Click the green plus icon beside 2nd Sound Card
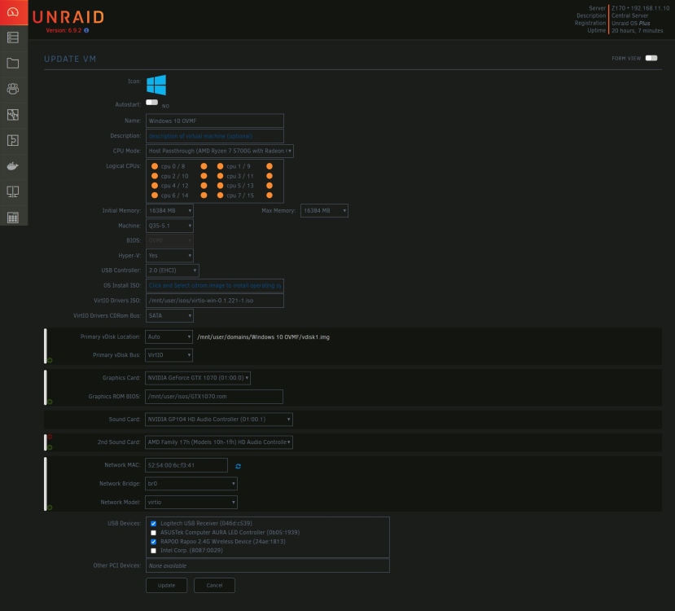 click(x=50, y=448)
